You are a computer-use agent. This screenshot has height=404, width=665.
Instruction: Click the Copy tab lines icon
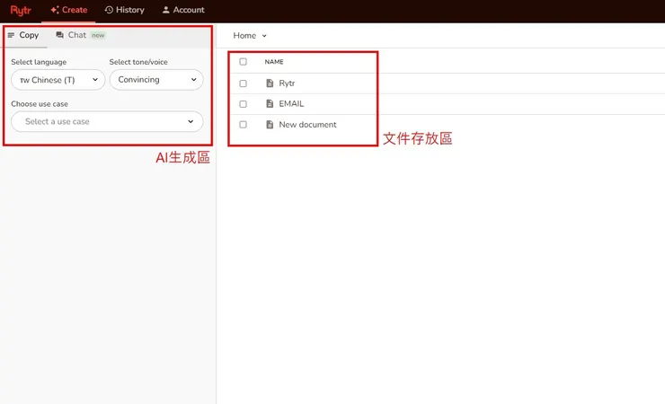coord(11,35)
